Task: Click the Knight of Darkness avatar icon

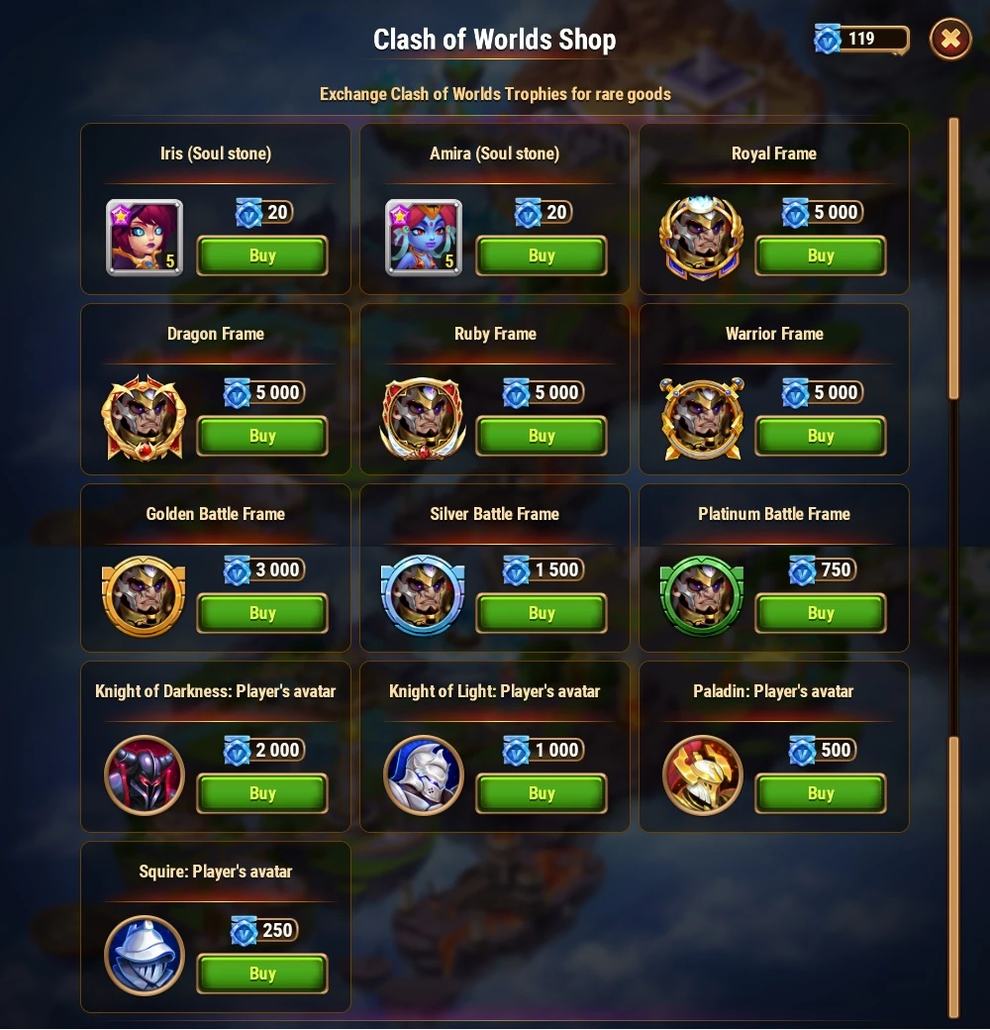Action: (145, 775)
